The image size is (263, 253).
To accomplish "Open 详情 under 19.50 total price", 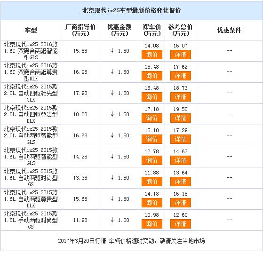I will point(181,118).
